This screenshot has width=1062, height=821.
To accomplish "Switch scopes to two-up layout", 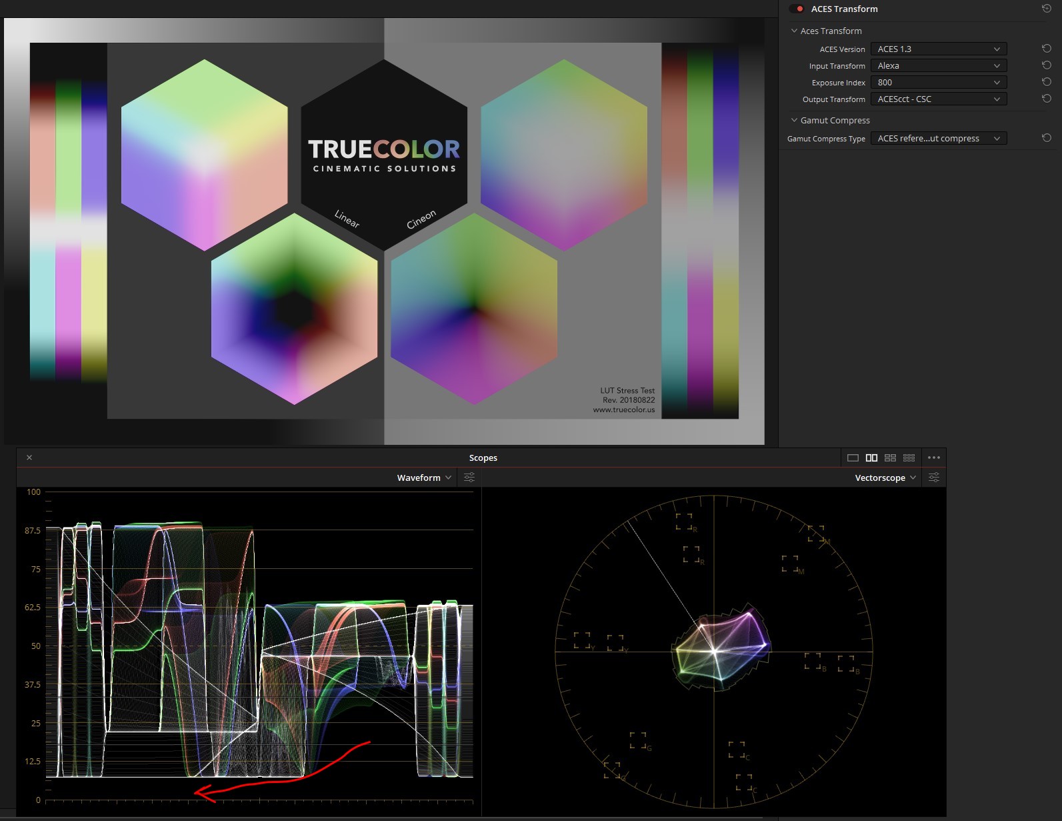I will click(871, 458).
